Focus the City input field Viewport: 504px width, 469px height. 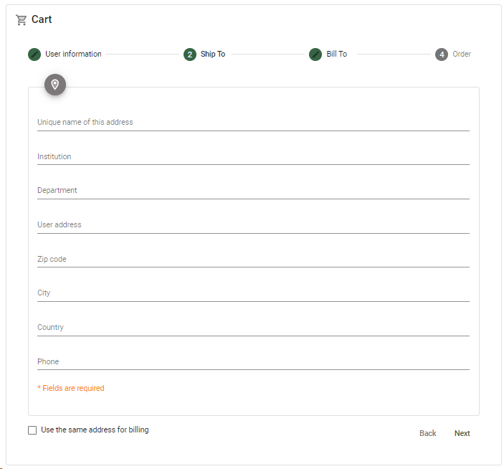(x=253, y=293)
